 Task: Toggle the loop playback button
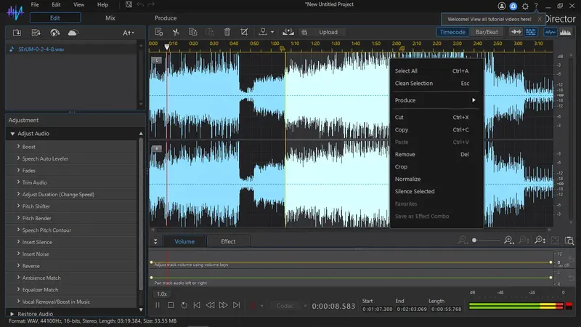click(184, 305)
